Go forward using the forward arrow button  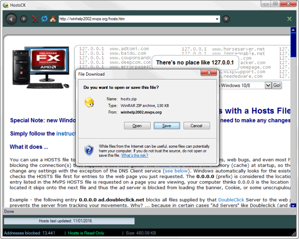[24, 19]
